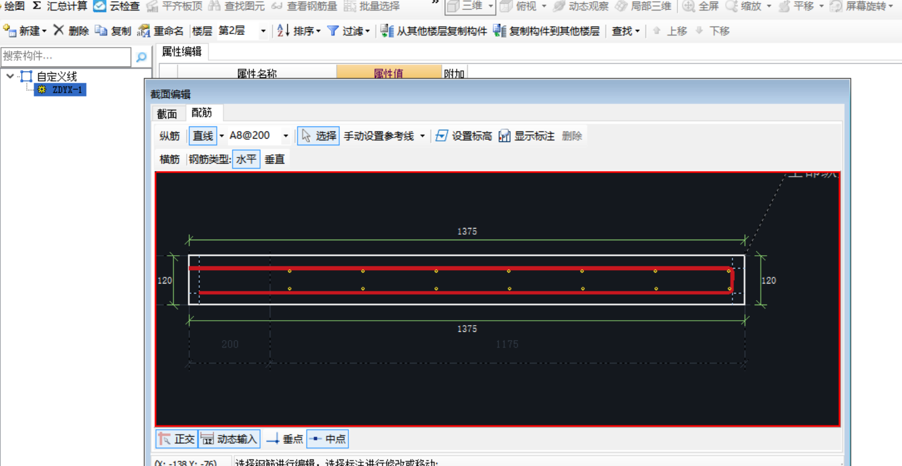Click the 上移 move up button
This screenshot has height=466, width=902.
click(x=670, y=31)
